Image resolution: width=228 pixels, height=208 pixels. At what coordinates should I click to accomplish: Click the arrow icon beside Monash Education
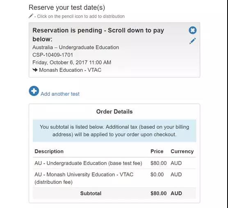35,70
